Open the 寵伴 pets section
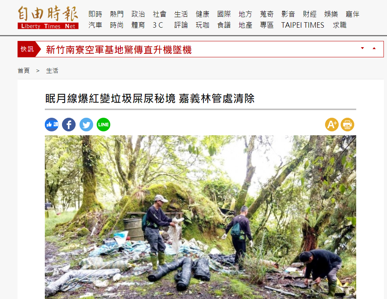The height and width of the screenshot is (299, 387). [x=352, y=14]
